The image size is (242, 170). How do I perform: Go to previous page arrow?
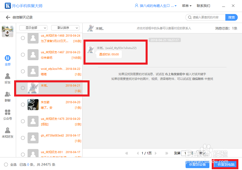tap(138, 153)
